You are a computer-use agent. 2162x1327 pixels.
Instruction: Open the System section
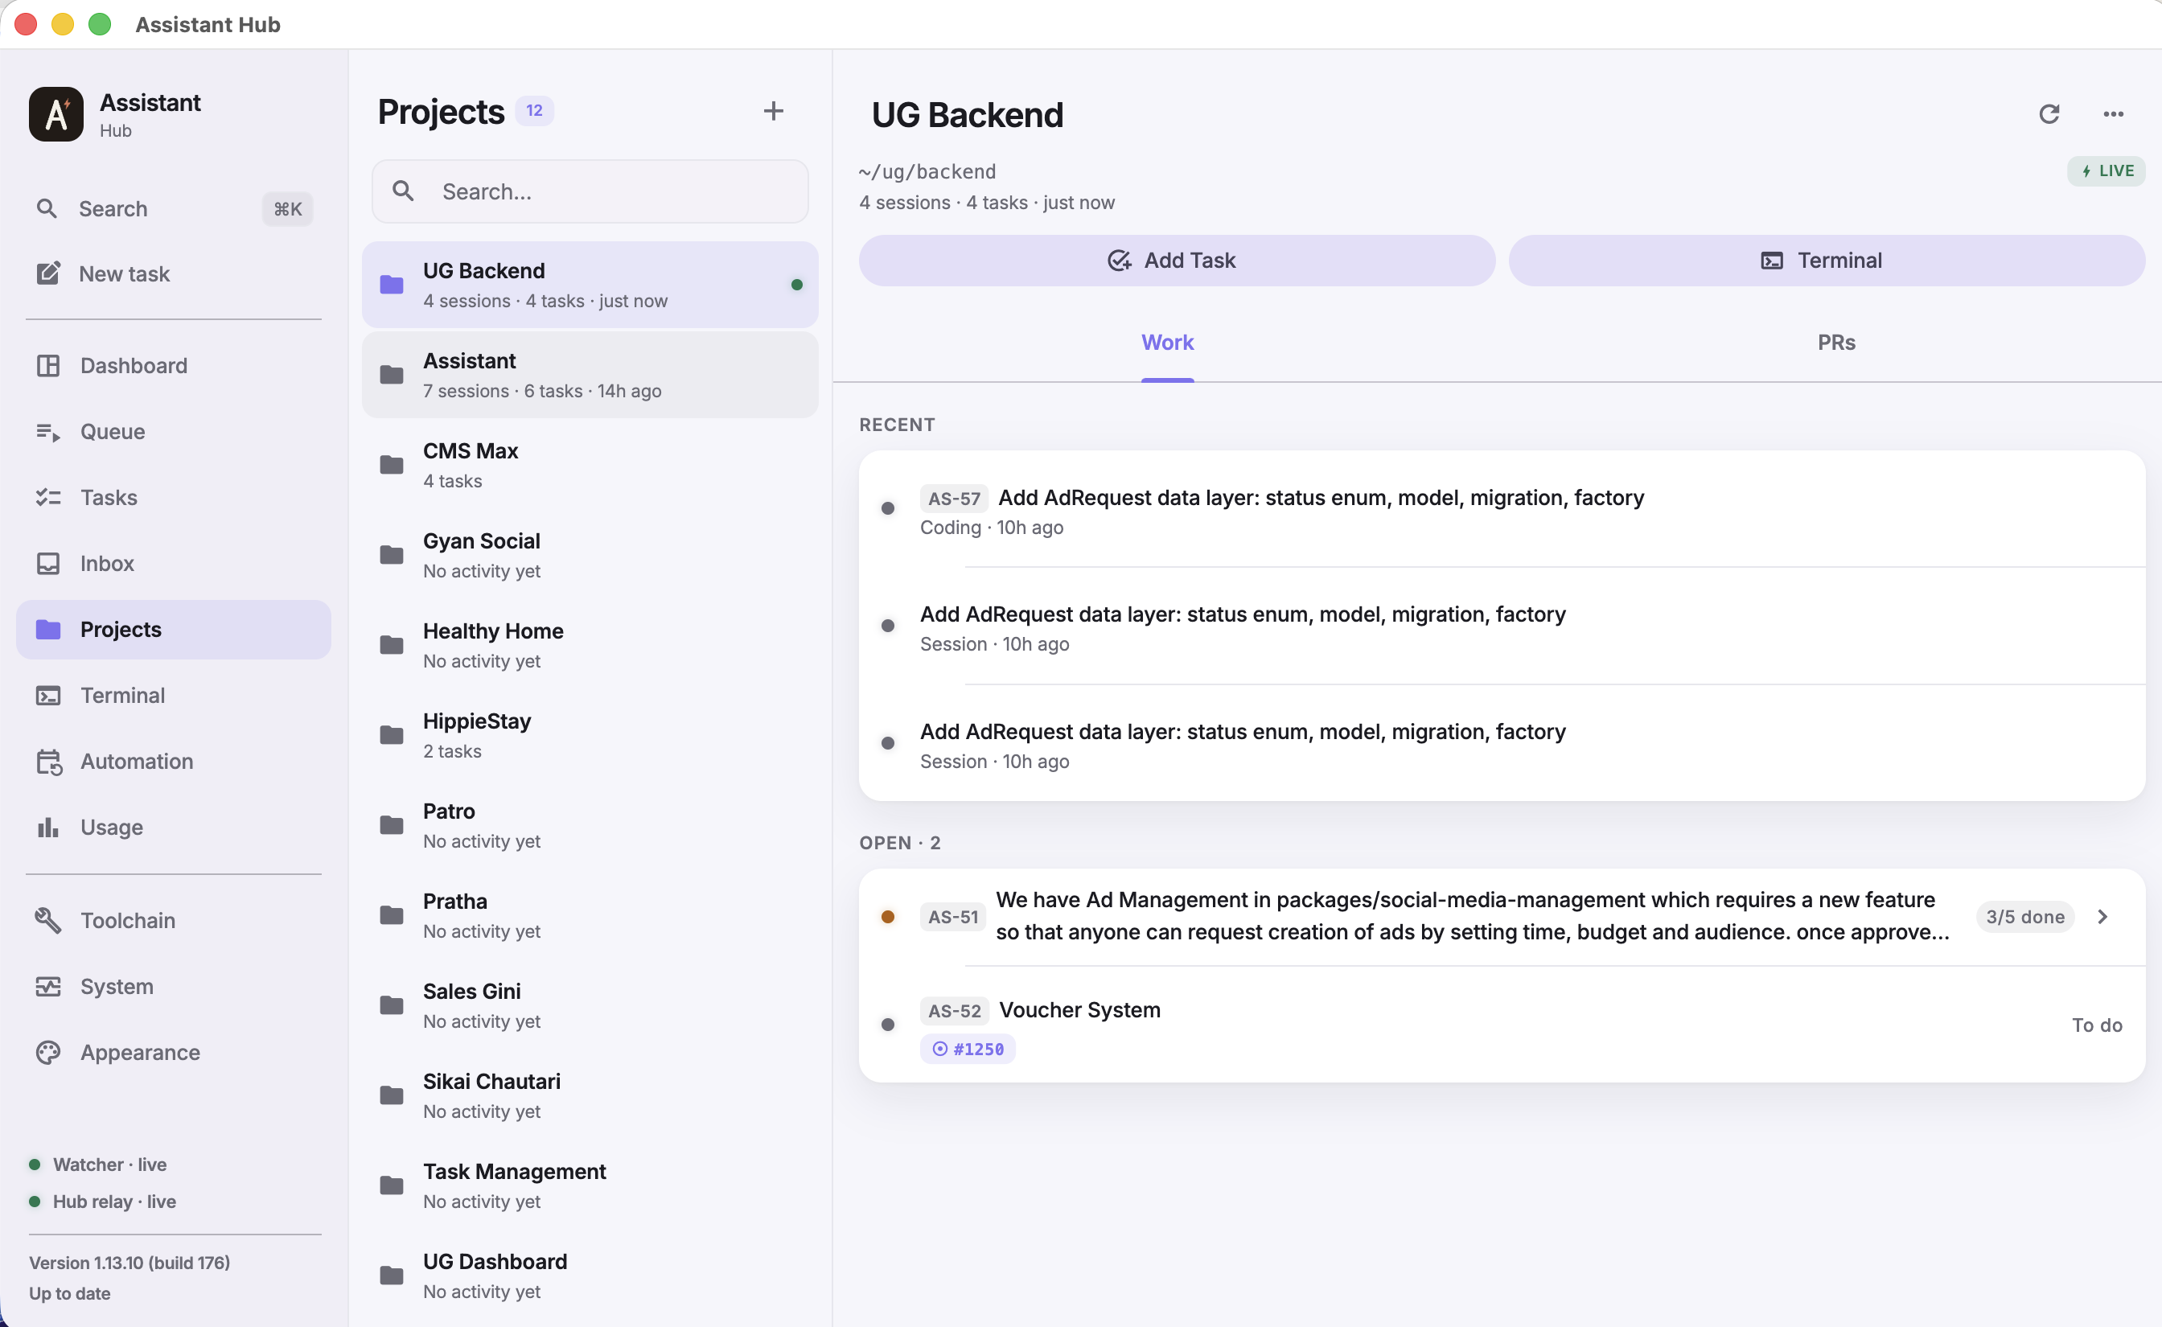[173, 985]
